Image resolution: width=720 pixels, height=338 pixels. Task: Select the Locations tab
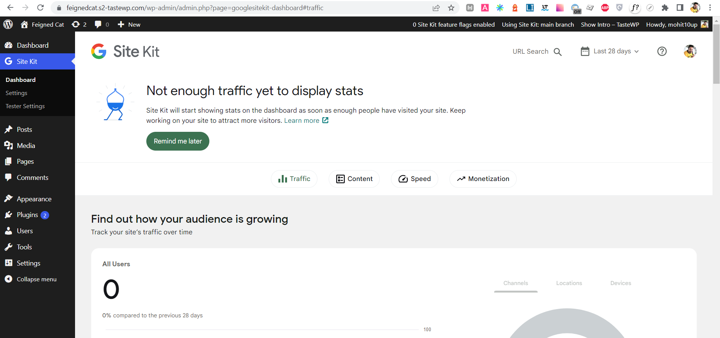[569, 283]
